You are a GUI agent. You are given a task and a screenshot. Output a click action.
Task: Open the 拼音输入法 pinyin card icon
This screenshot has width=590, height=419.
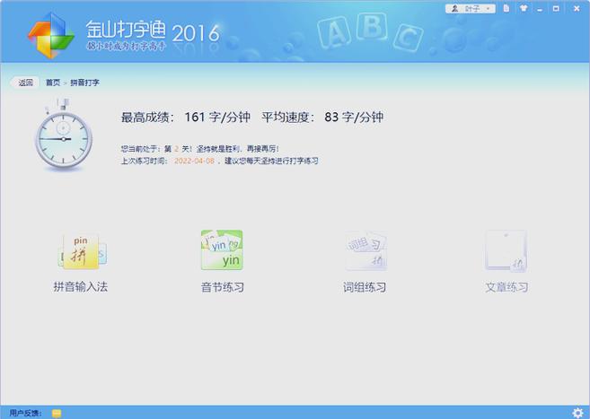tap(82, 251)
